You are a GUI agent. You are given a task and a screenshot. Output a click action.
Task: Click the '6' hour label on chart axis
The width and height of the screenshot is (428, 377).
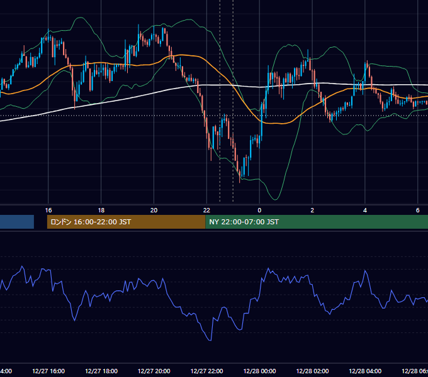pyautogui.click(x=418, y=210)
